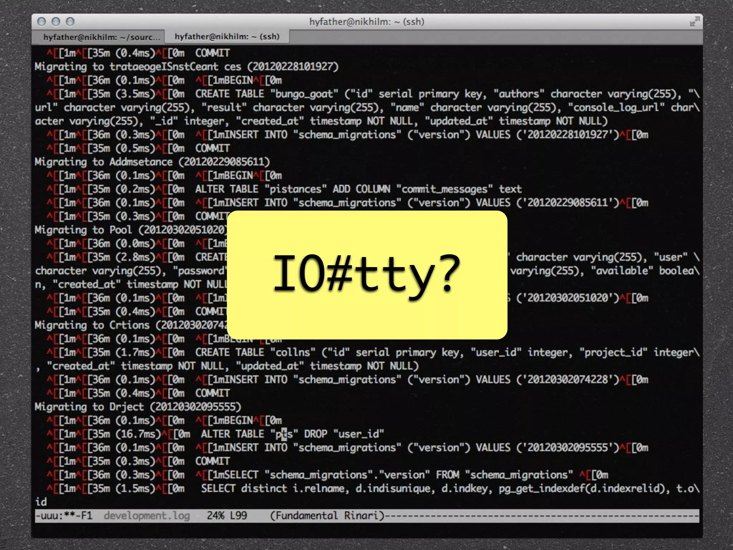Screen dimensions: 733x550
Task: Click the '(3.5ms)' timing value
Action: [x=135, y=94]
